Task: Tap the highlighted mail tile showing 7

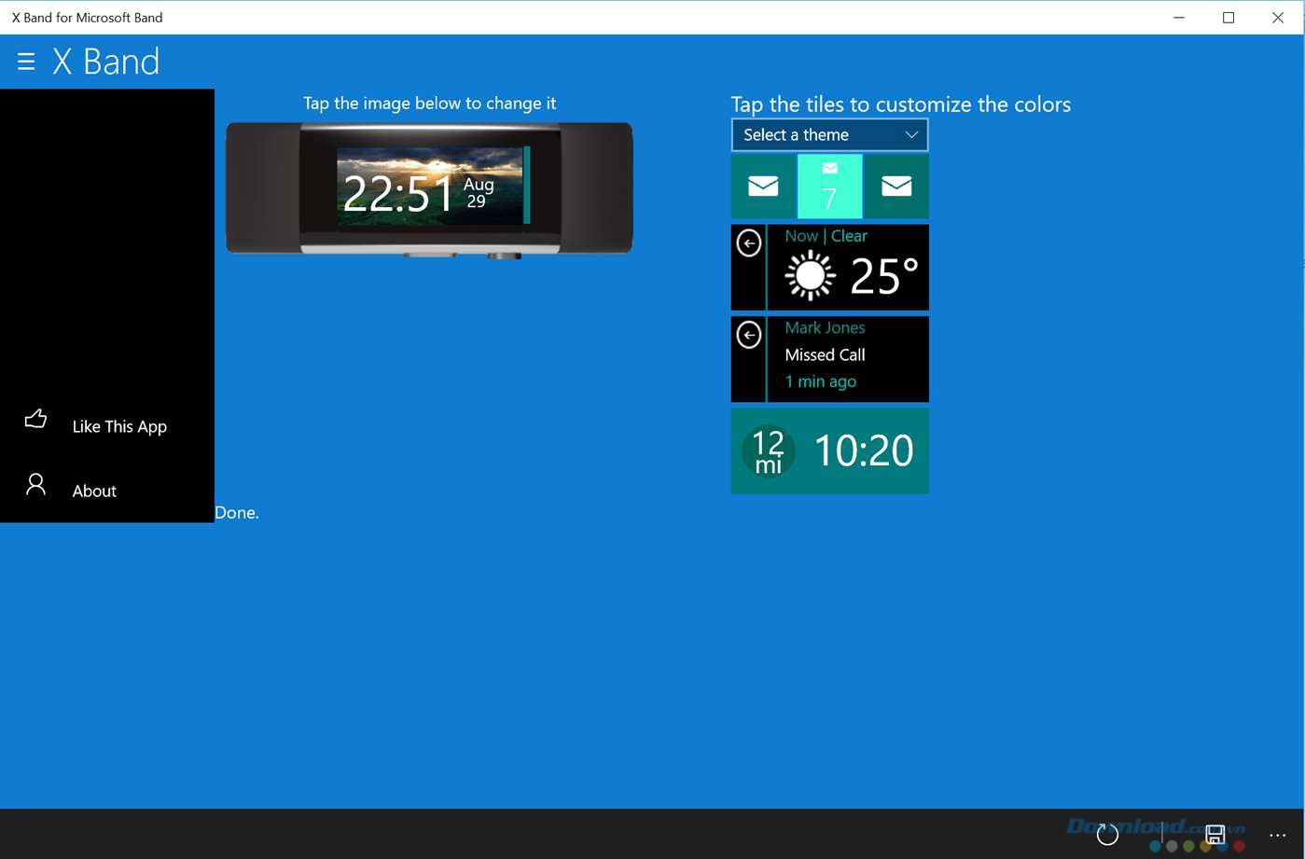Action: tap(829, 186)
